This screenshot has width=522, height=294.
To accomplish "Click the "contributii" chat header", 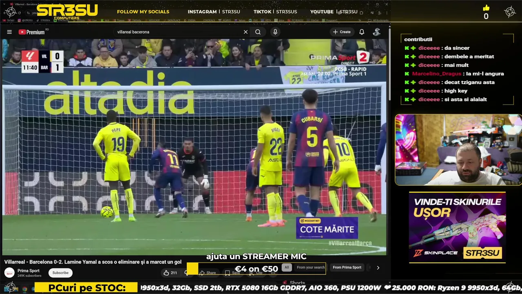I will tap(418, 40).
